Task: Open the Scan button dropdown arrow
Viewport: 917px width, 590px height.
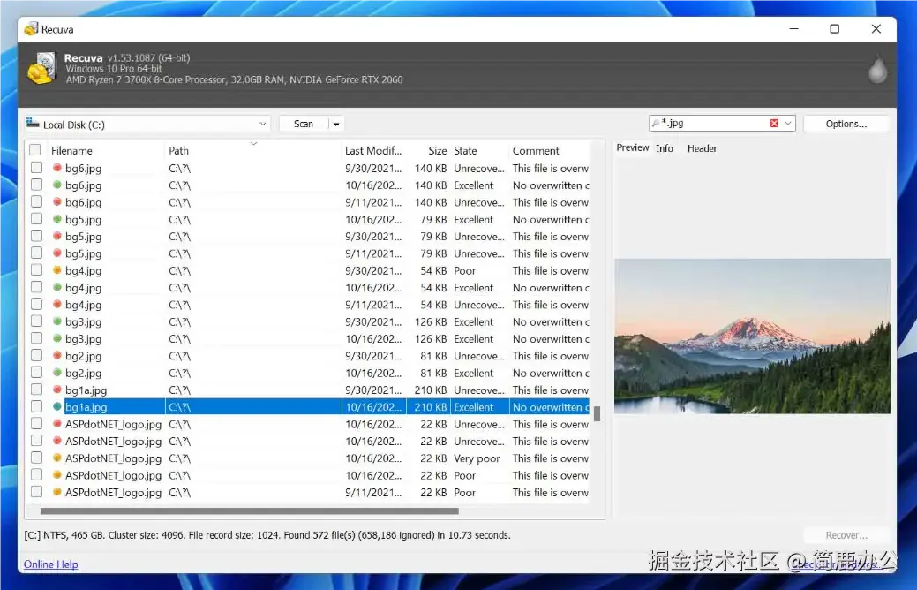Action: 336,124
